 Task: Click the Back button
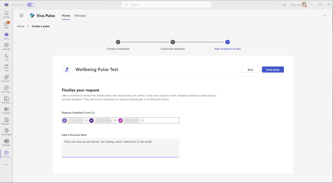(x=250, y=70)
